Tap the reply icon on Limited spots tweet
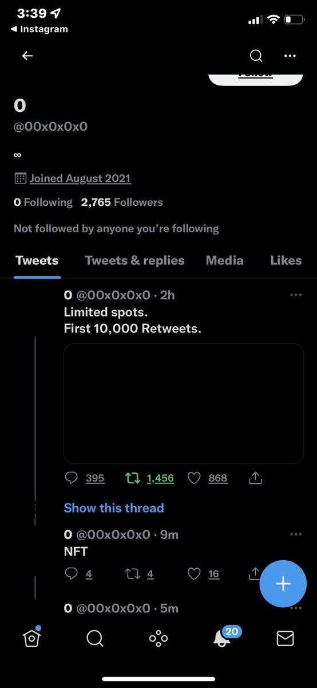The width and height of the screenshot is (317, 688). pyautogui.click(x=72, y=478)
